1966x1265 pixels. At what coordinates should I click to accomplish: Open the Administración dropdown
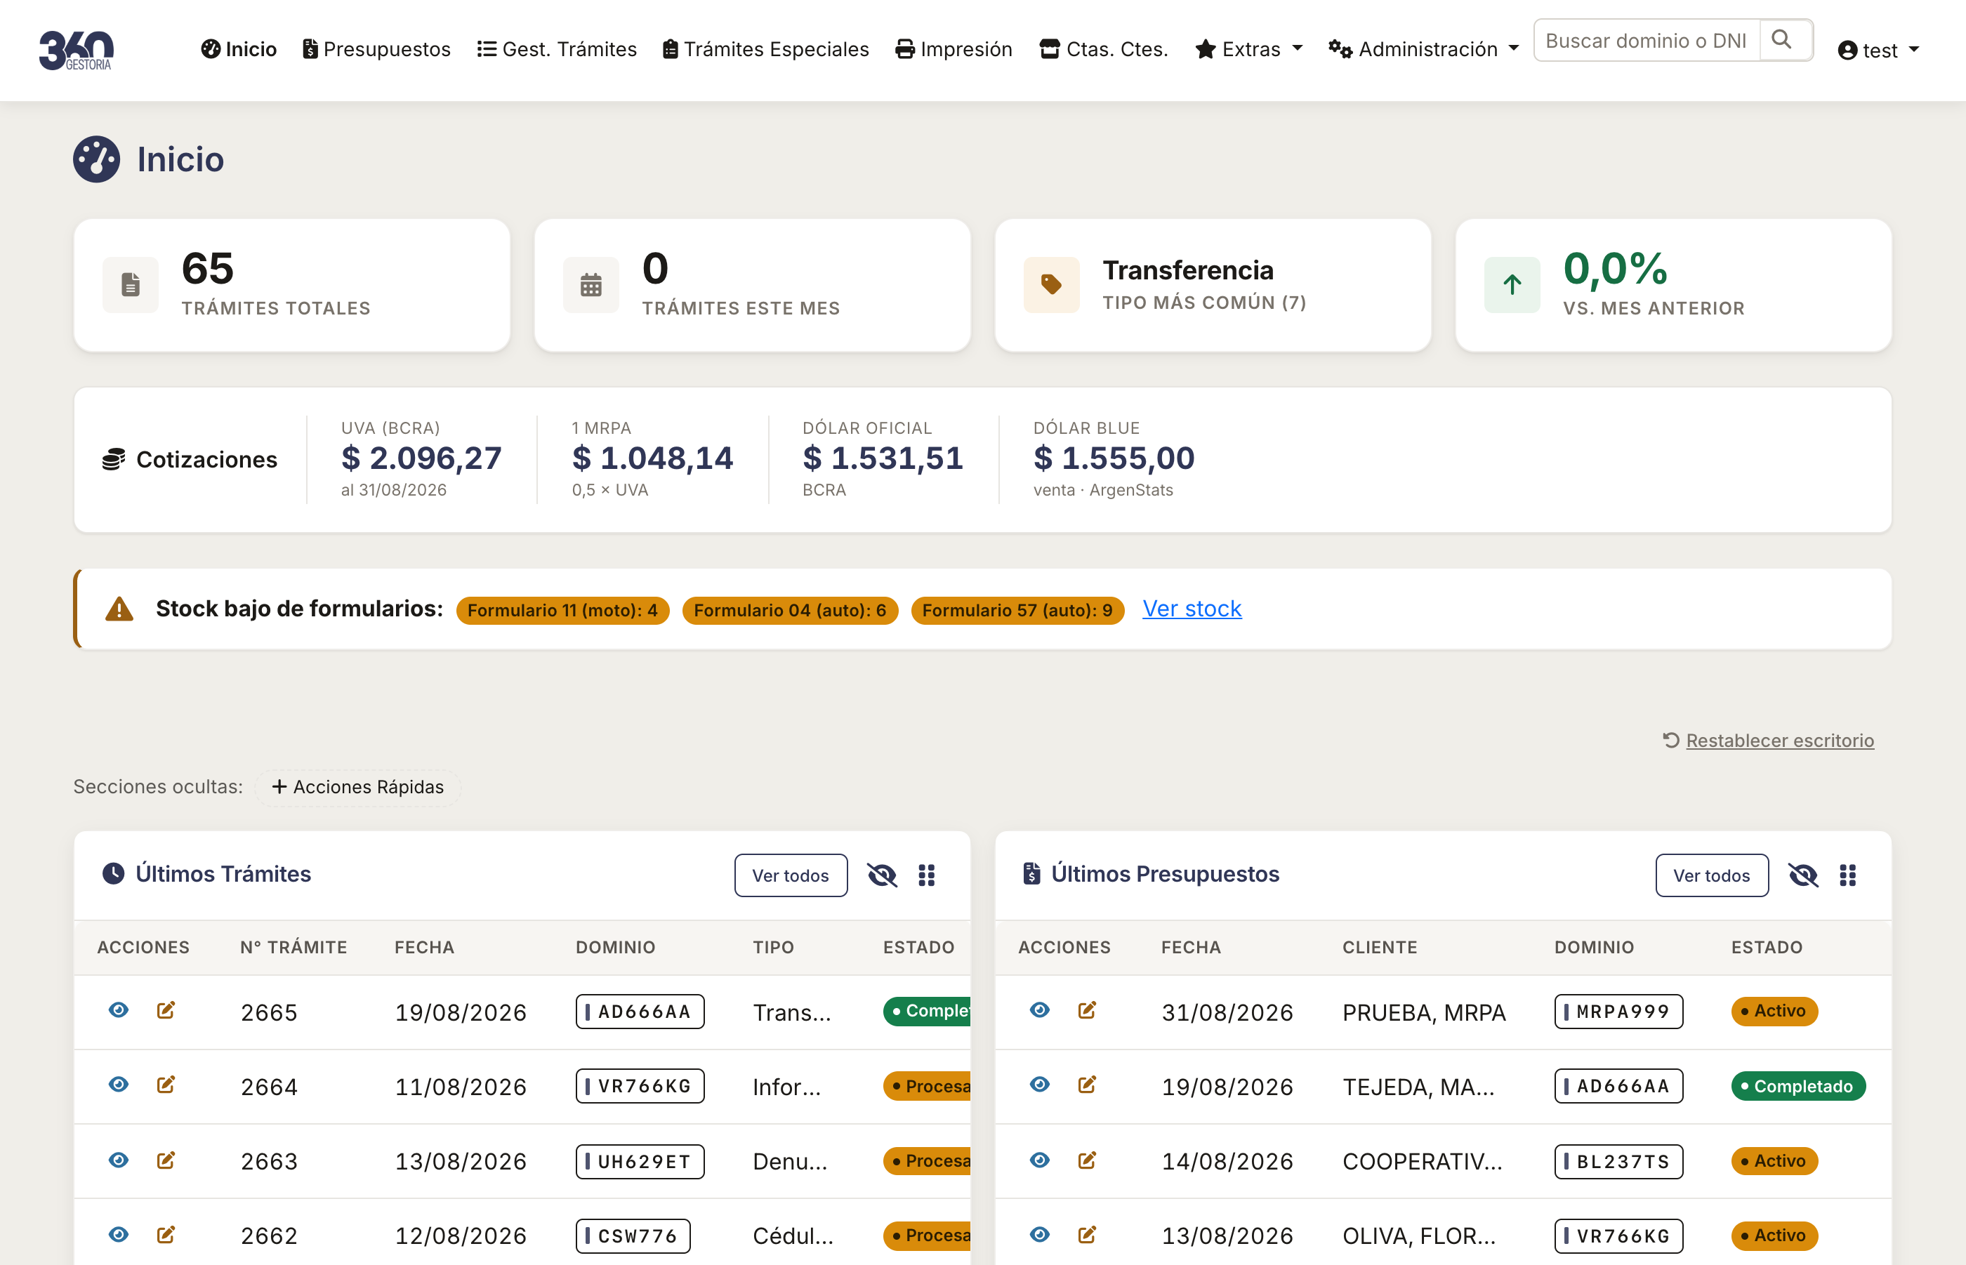(x=1424, y=49)
